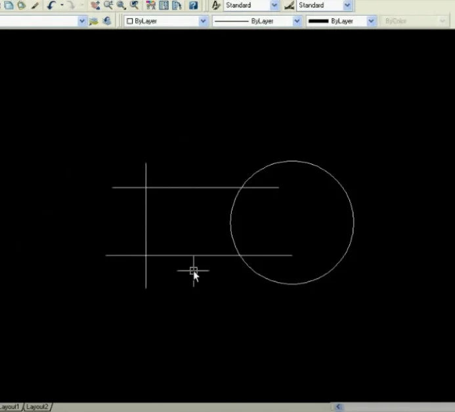The height and width of the screenshot is (412, 455).
Task: Select the Zoom Window tool
Action: pos(121,5)
